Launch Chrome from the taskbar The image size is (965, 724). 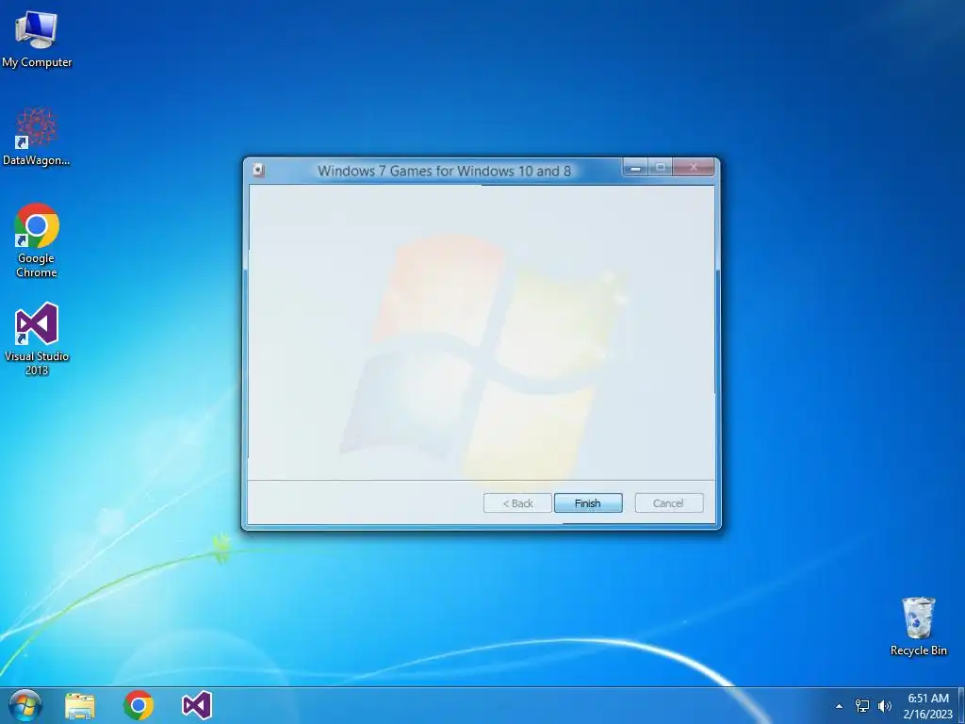tap(139, 705)
